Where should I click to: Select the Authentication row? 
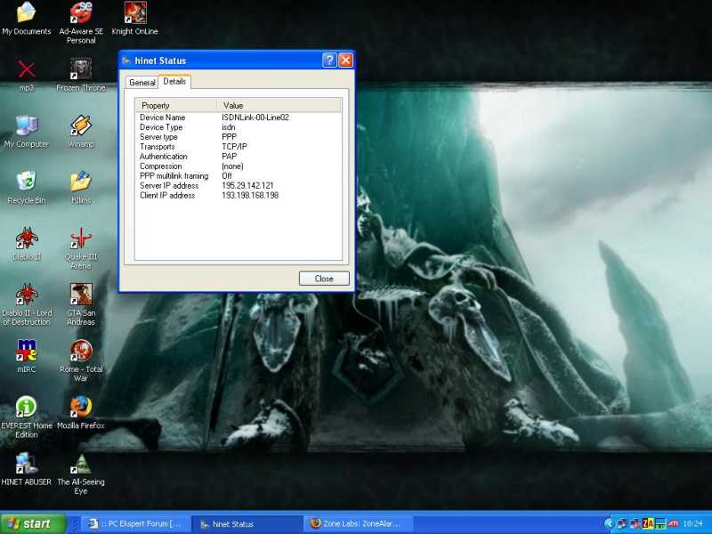(239, 157)
